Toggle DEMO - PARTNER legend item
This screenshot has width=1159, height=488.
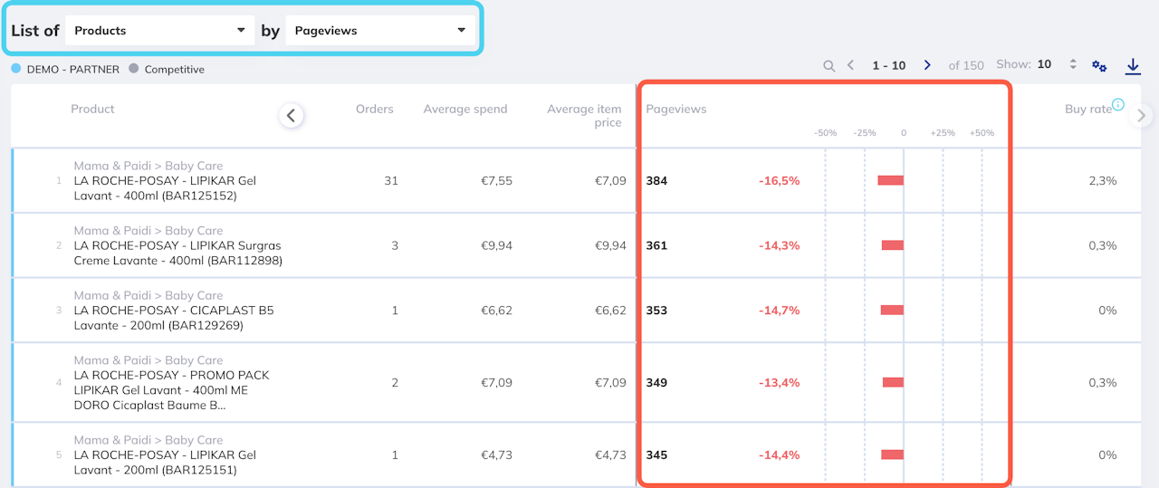click(x=64, y=69)
